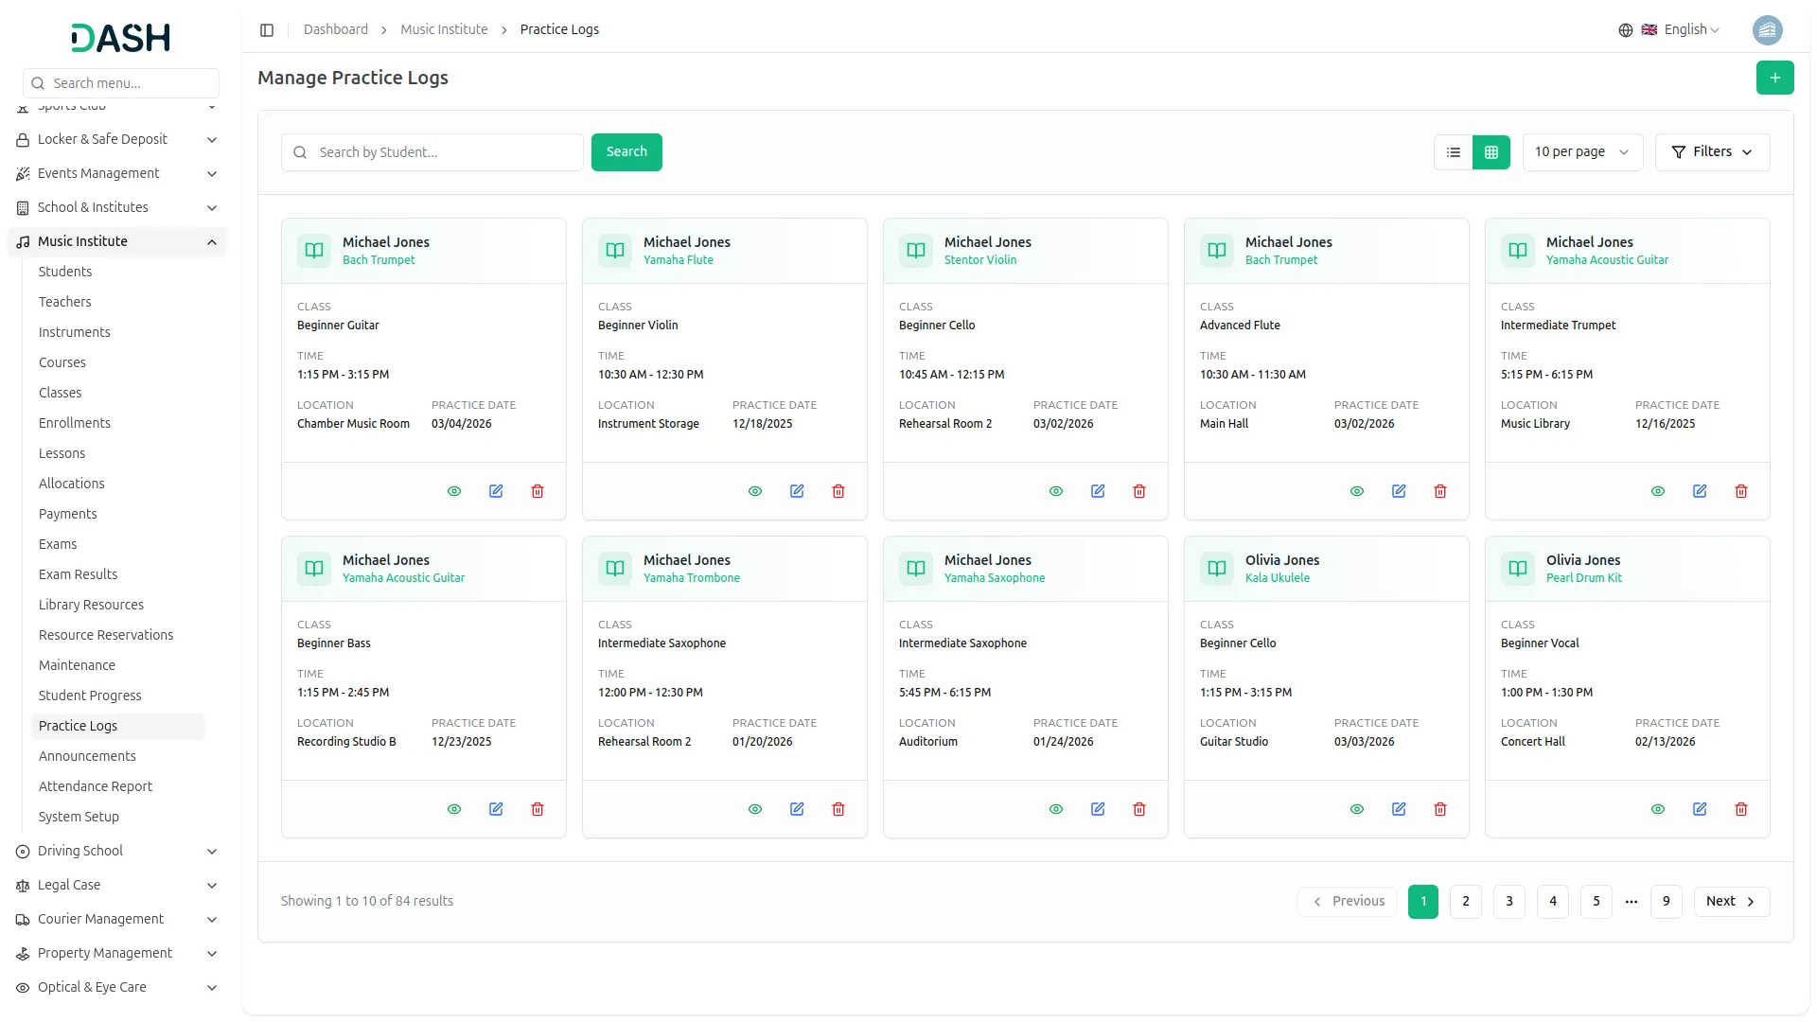This screenshot has width=1817, height=1022.
Task: Open the 10 per page dropdown
Action: coord(1581,152)
